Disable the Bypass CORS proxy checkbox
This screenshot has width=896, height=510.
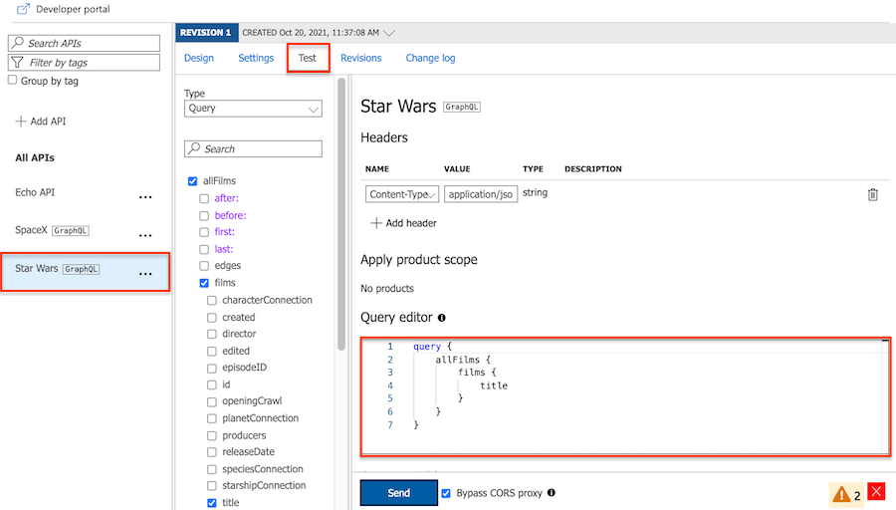(x=446, y=493)
